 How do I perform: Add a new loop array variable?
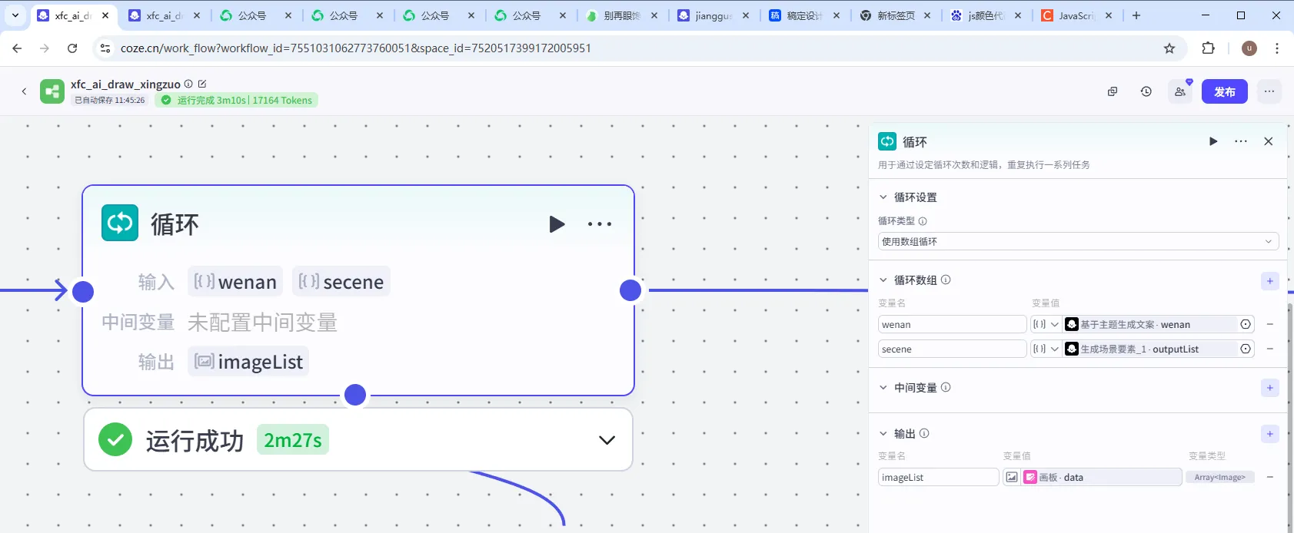1269,280
